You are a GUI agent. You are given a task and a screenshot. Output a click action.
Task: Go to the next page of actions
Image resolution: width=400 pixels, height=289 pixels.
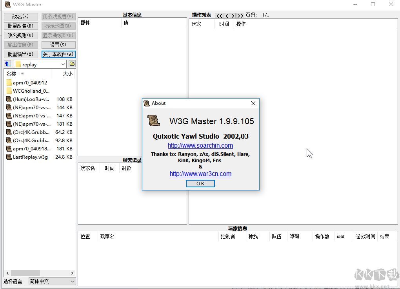233,16
